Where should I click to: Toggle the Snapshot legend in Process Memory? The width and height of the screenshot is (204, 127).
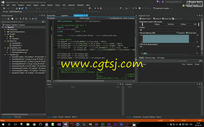(x=181, y=33)
